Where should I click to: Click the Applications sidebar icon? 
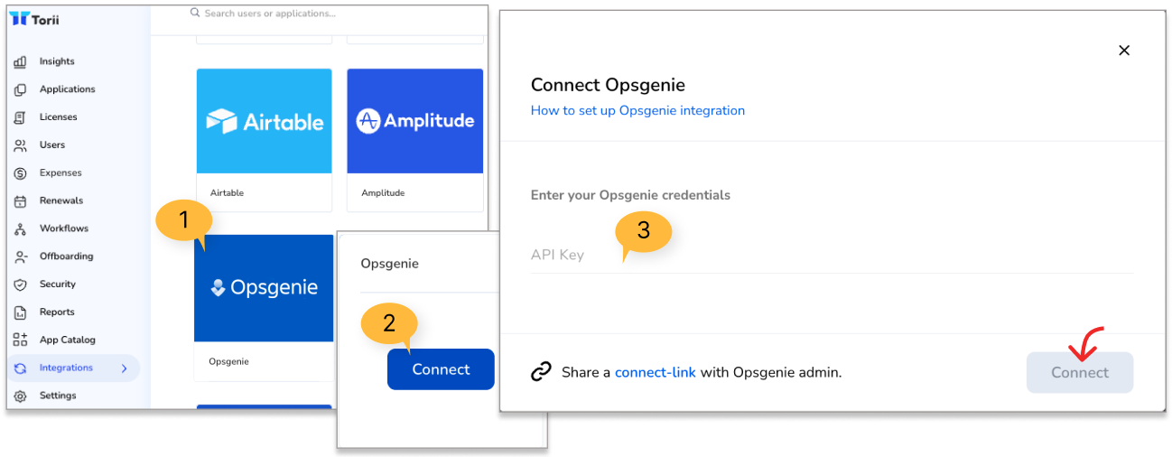20,89
